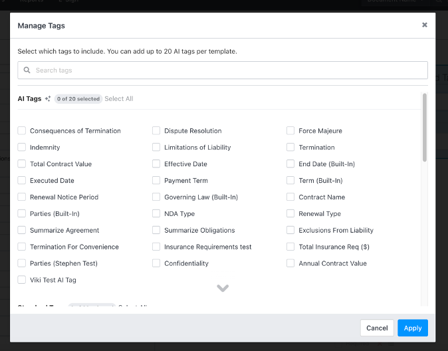Check Governing Law (Built-In) tag
448x351 pixels.
point(156,197)
